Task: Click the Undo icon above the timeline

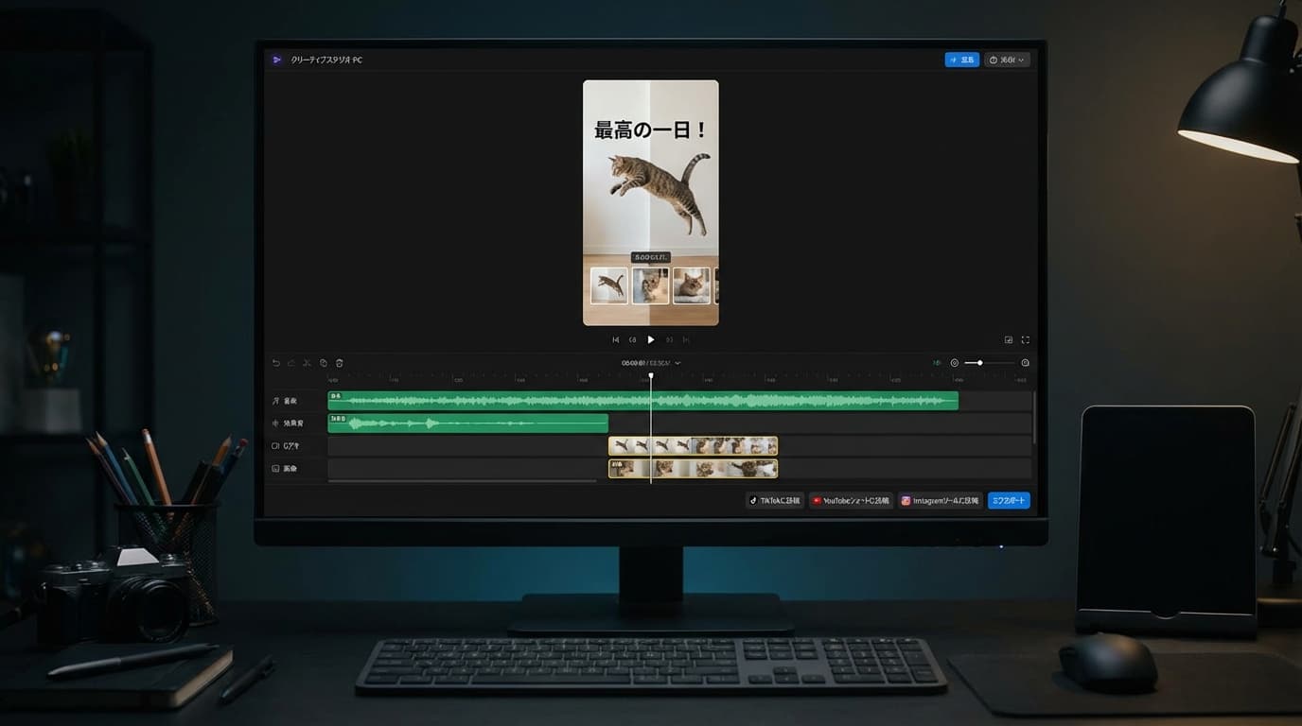Action: 274,363
